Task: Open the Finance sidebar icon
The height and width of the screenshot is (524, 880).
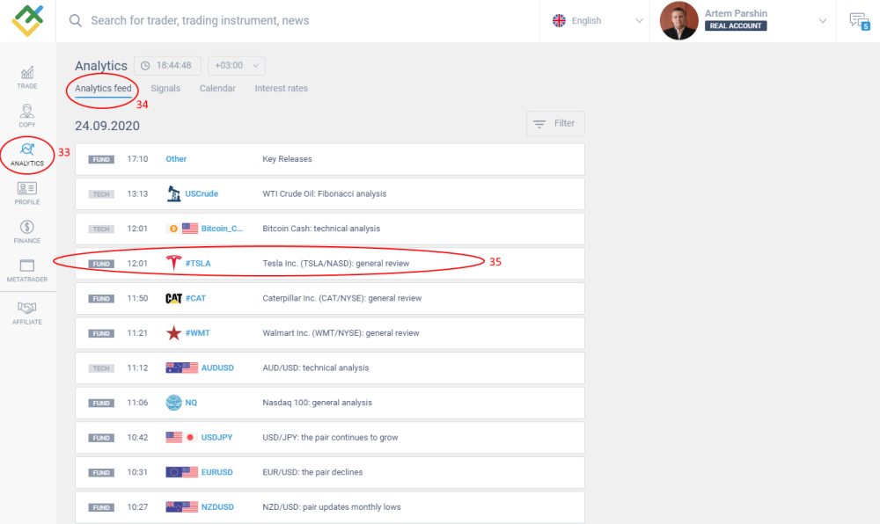Action: 27,231
